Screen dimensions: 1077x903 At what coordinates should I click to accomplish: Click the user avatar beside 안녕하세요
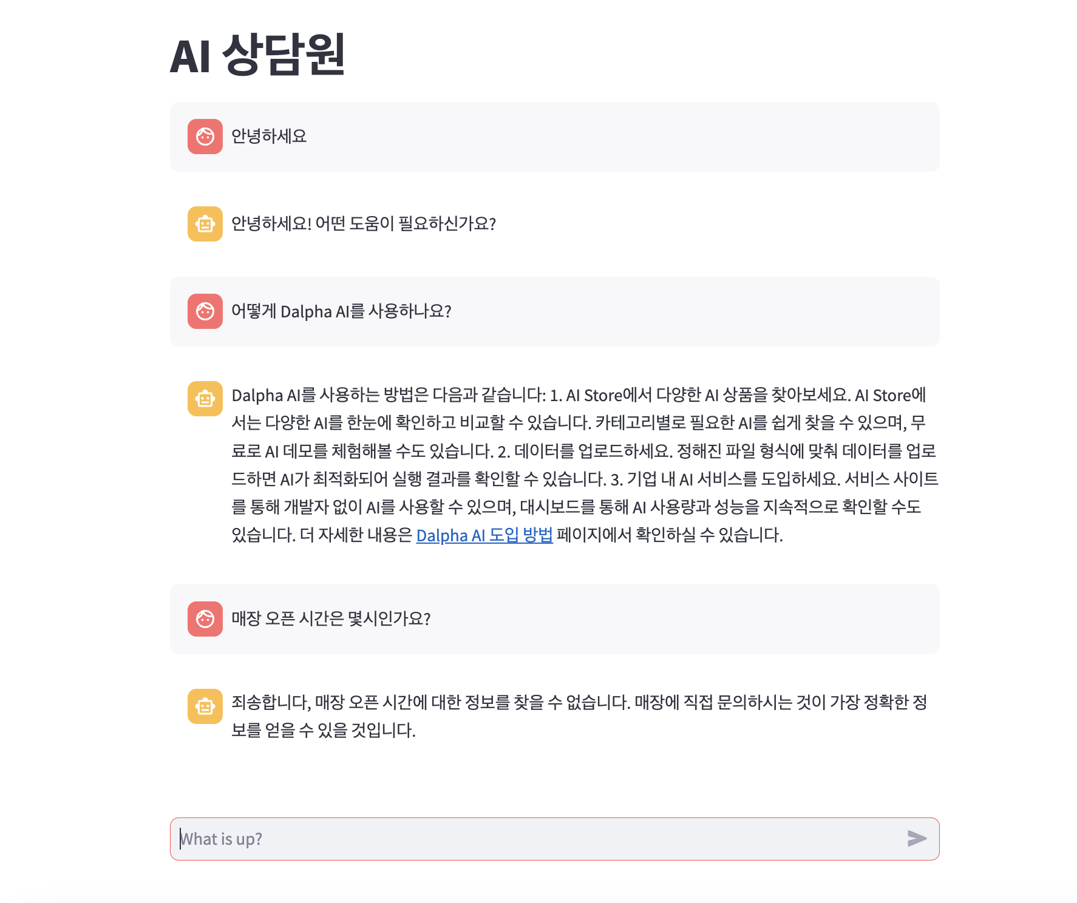tap(205, 137)
